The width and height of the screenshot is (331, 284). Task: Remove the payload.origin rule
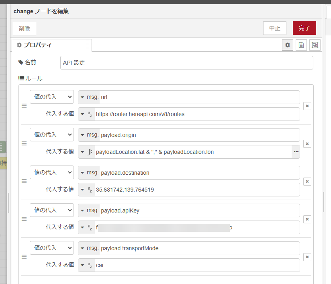[307, 144]
